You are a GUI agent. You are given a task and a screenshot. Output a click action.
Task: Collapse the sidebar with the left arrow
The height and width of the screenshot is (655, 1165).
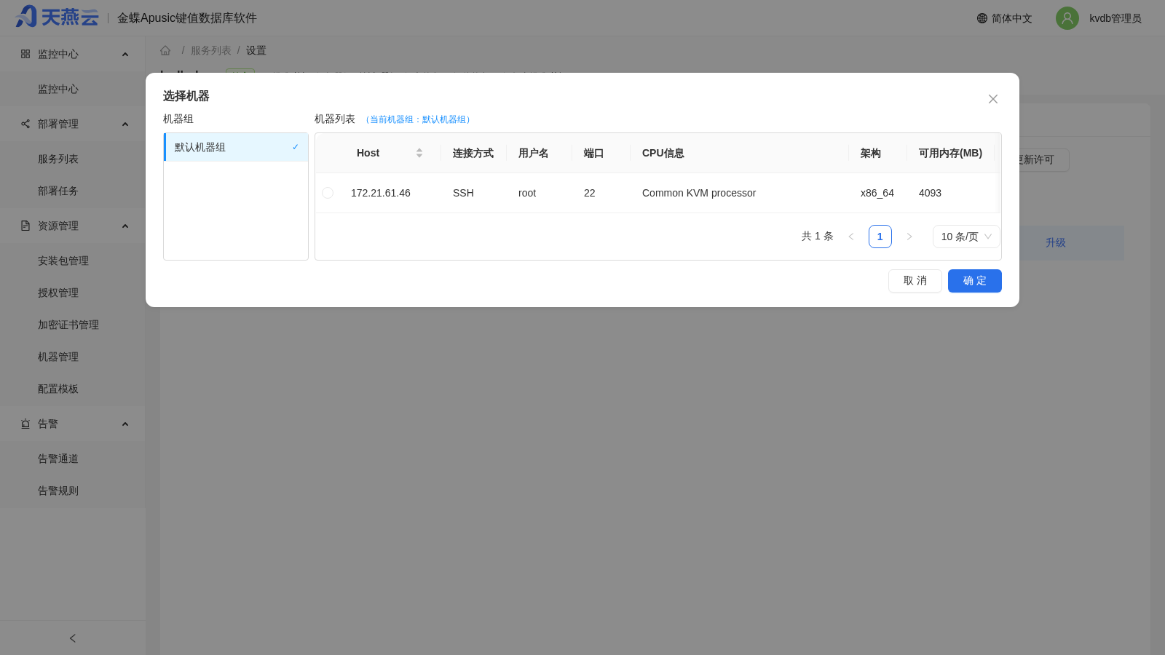pos(73,638)
